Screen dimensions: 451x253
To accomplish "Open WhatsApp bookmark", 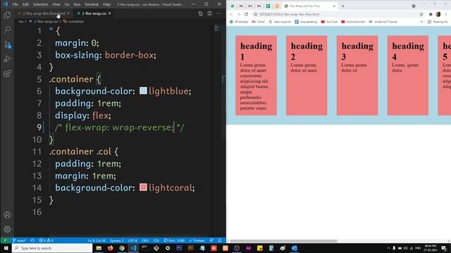I will [x=239, y=22].
